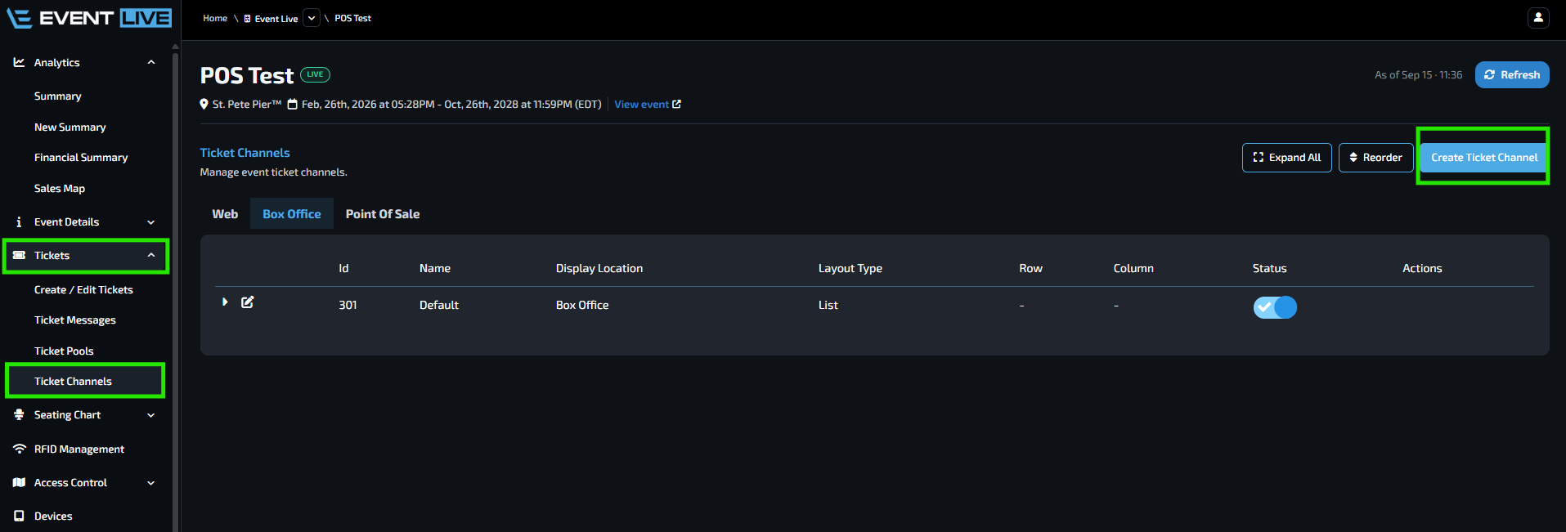This screenshot has height=532, width=1566.
Task: Click the Event Live logo
Action: click(89, 18)
